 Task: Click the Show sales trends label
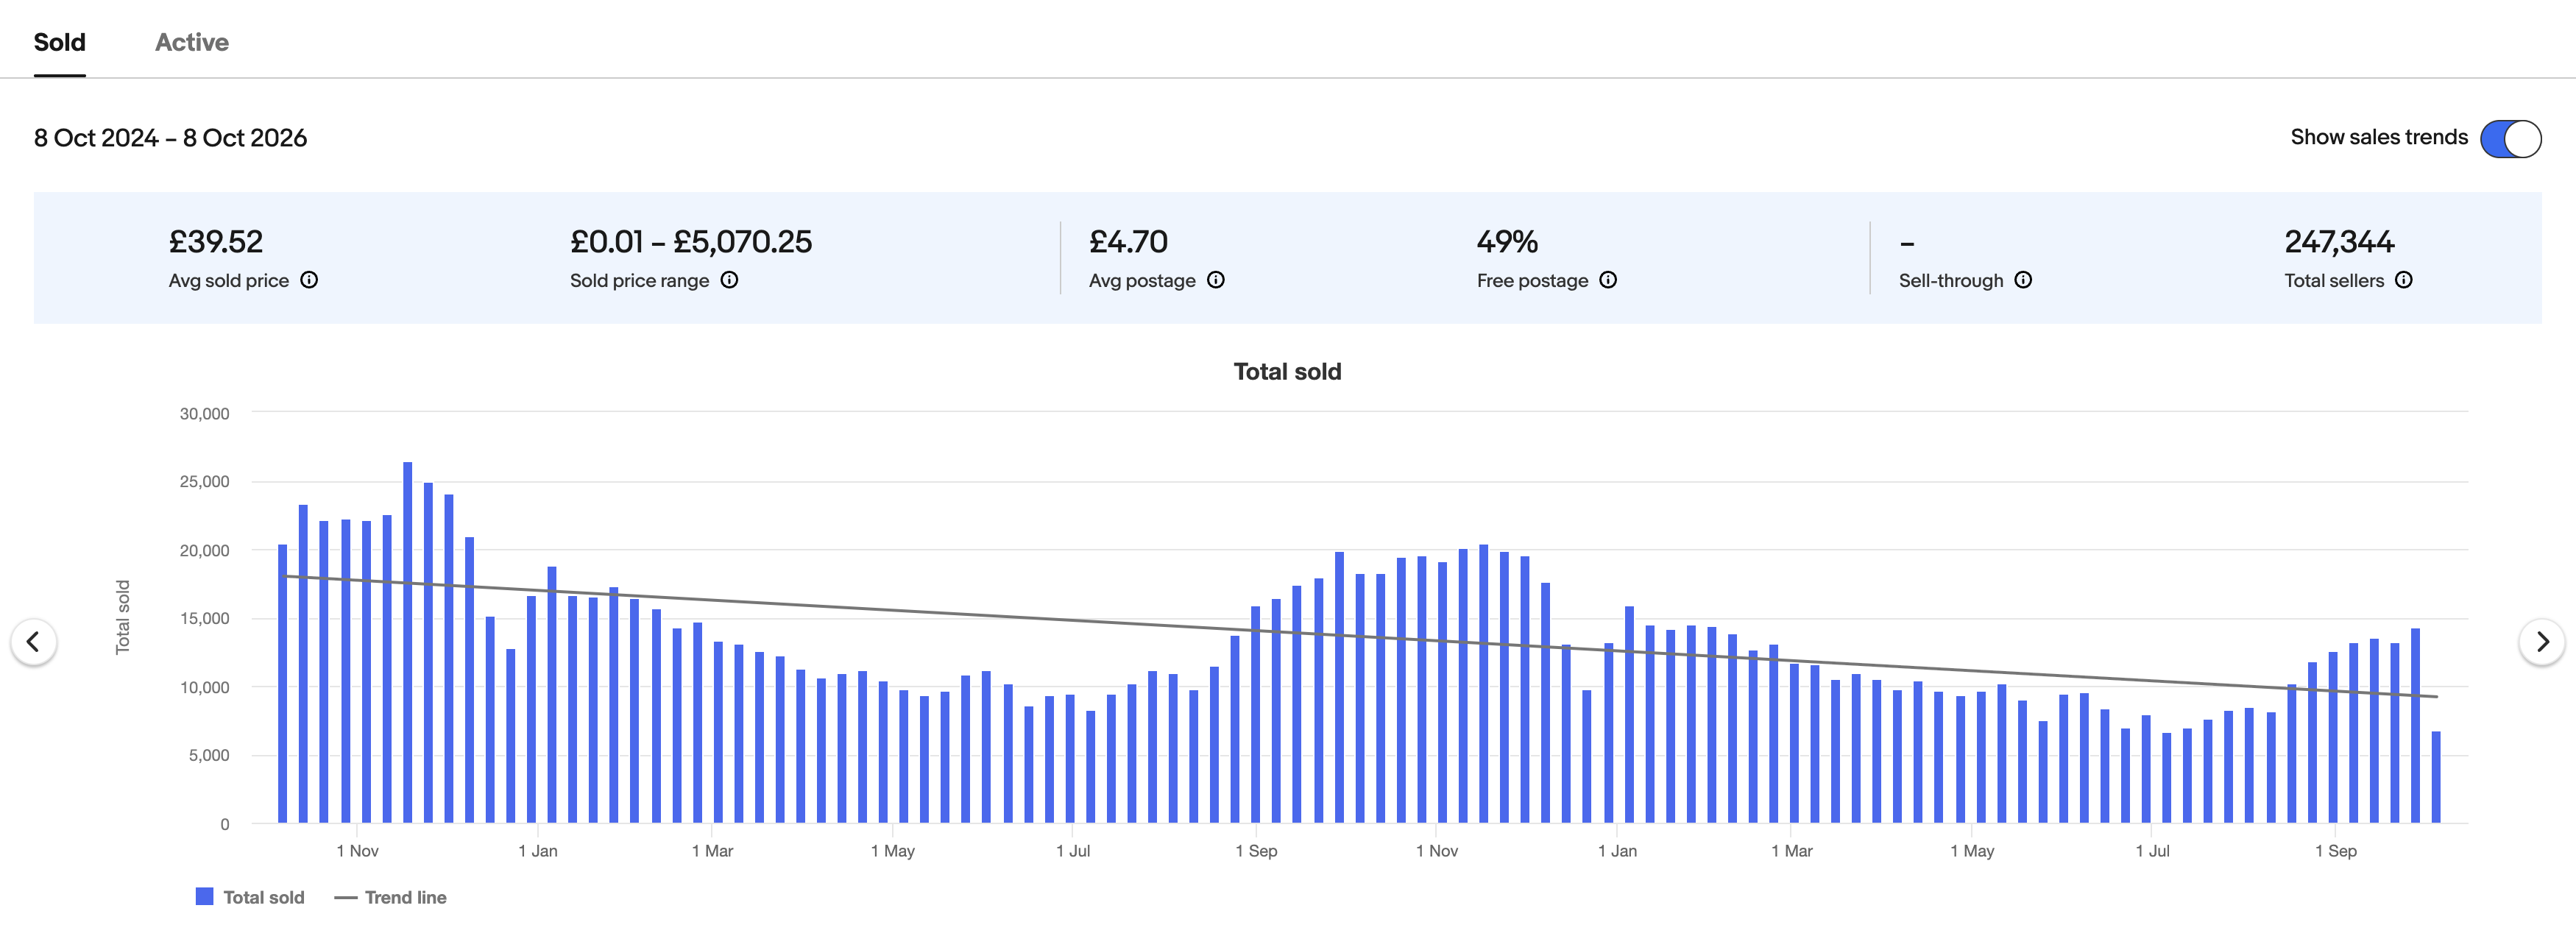(x=2379, y=137)
